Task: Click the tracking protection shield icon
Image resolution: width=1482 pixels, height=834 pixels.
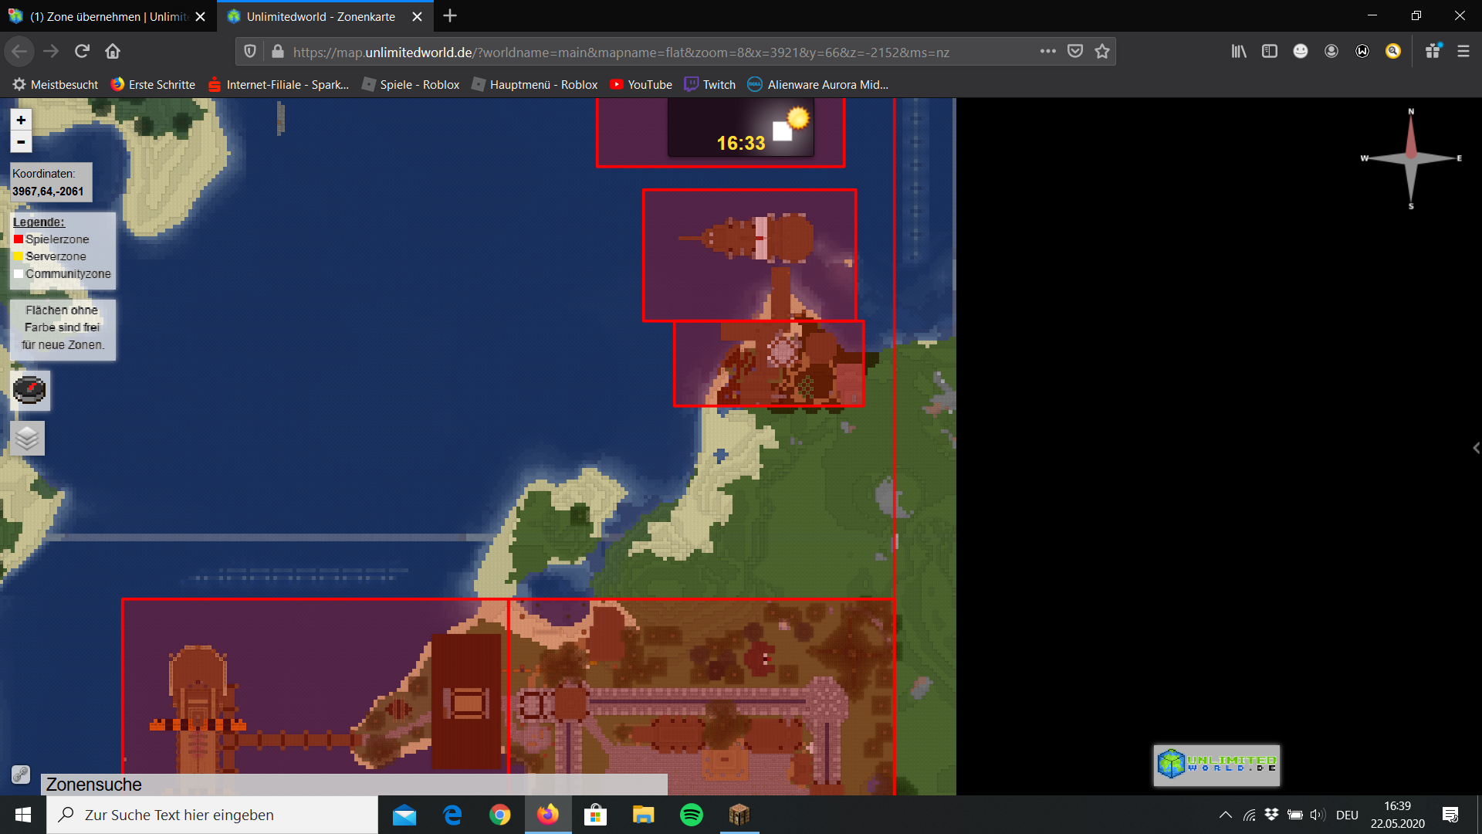Action: click(x=250, y=51)
